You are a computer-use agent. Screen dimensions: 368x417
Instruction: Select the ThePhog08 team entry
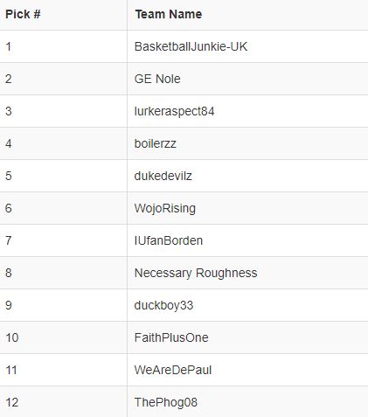pyautogui.click(x=166, y=403)
